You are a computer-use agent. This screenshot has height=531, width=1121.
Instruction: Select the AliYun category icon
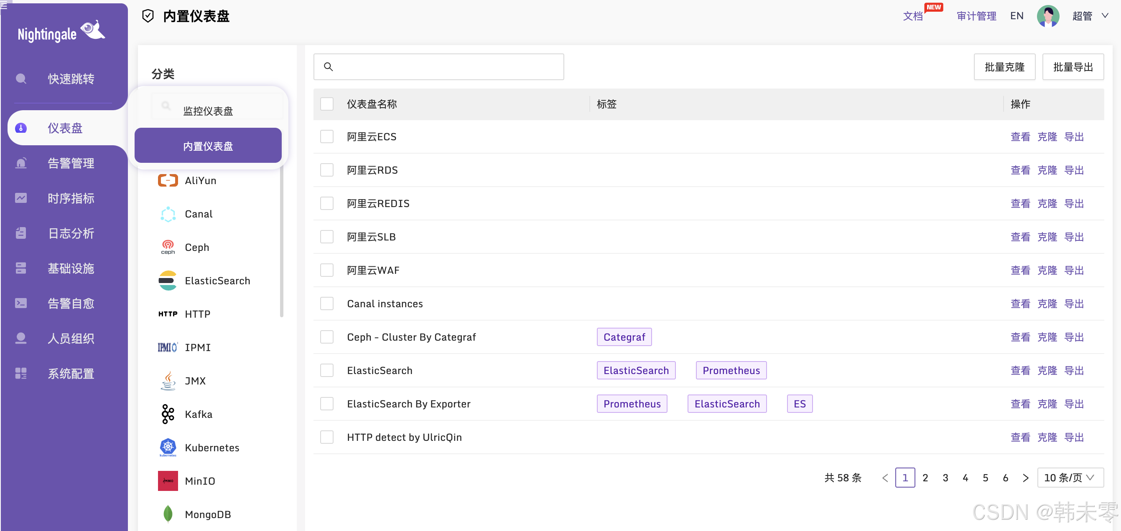pos(168,180)
